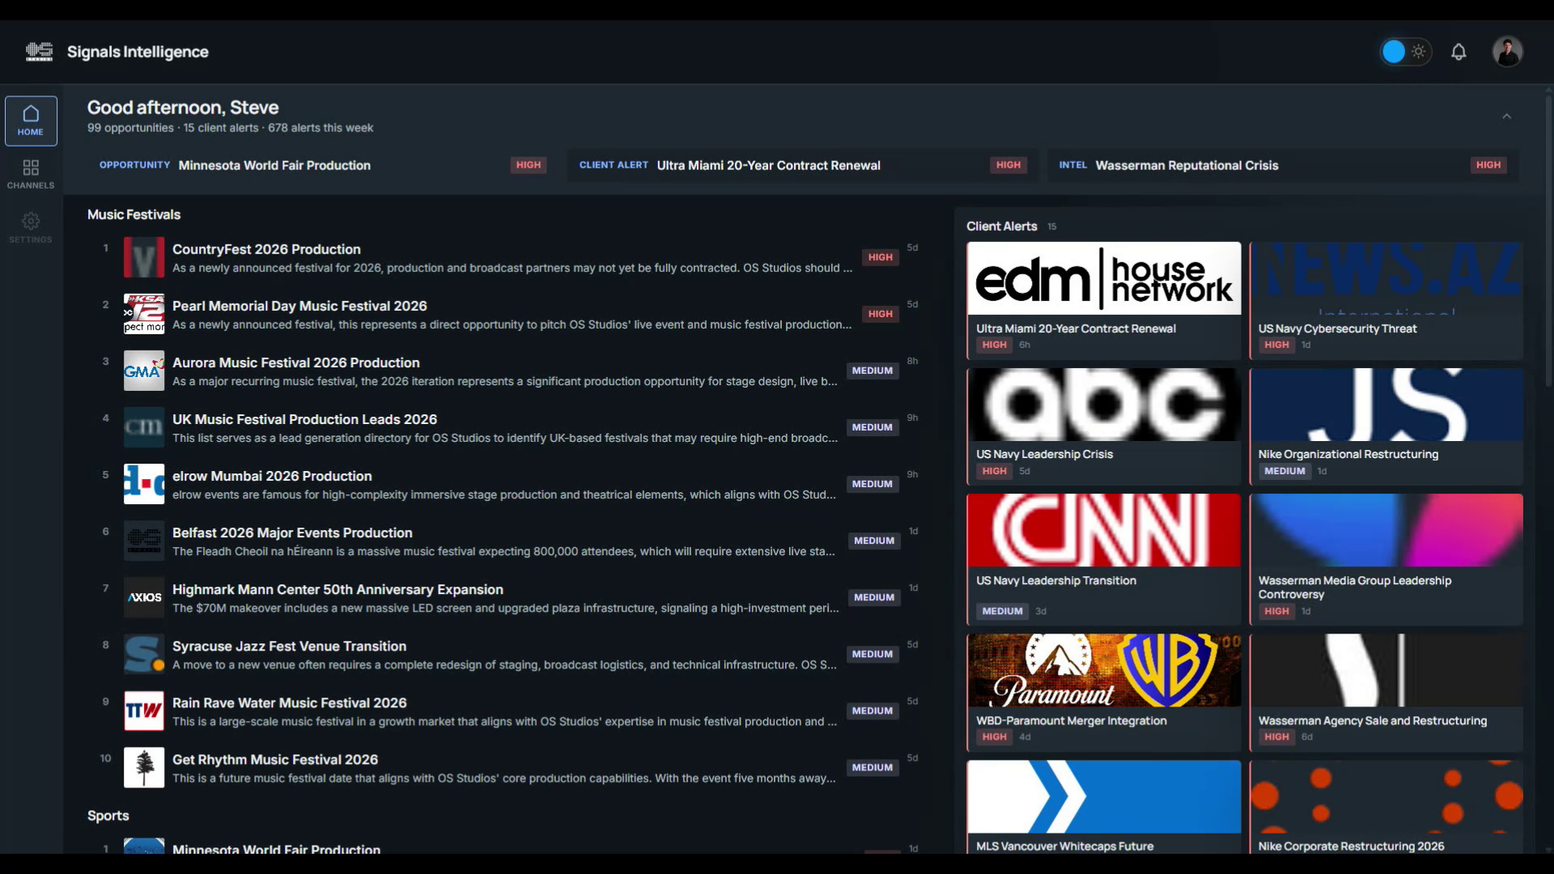Open Wasserman Reputational Crisis intel banner
Viewport: 1554px width, 874px height.
pos(1281,165)
